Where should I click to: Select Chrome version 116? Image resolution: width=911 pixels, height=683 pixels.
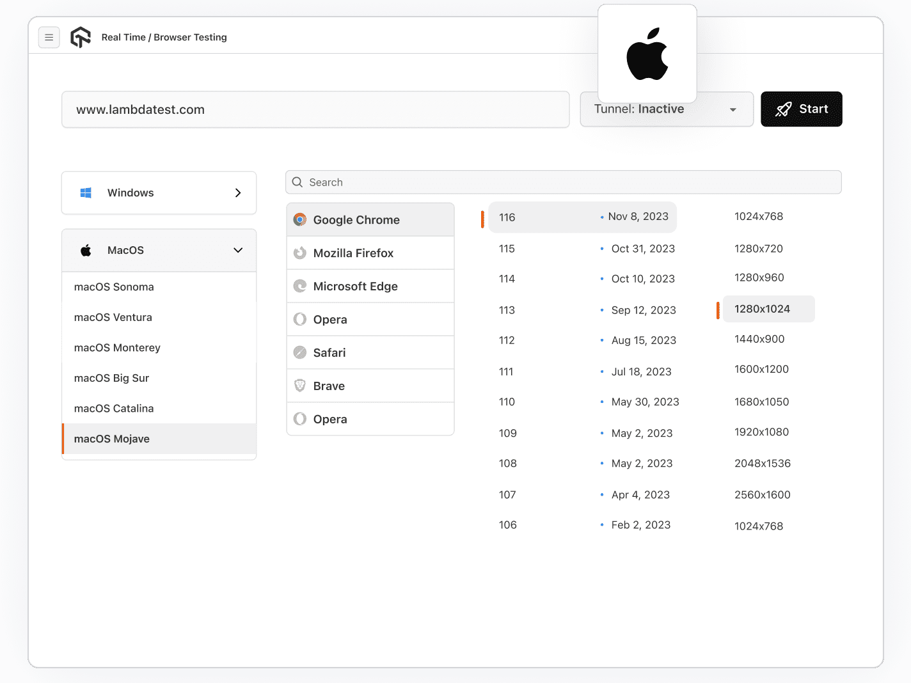[582, 217]
